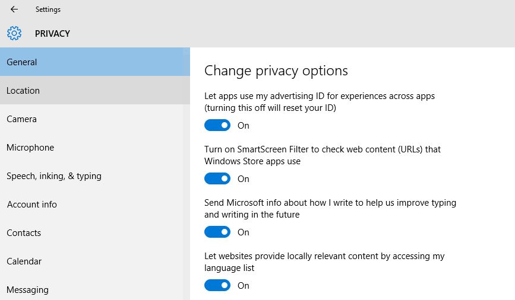
Task: Select Microphone in the sidebar
Action: point(95,147)
